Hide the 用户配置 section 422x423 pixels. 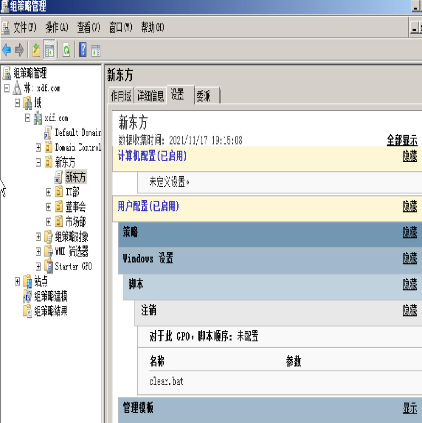pyautogui.click(x=410, y=206)
